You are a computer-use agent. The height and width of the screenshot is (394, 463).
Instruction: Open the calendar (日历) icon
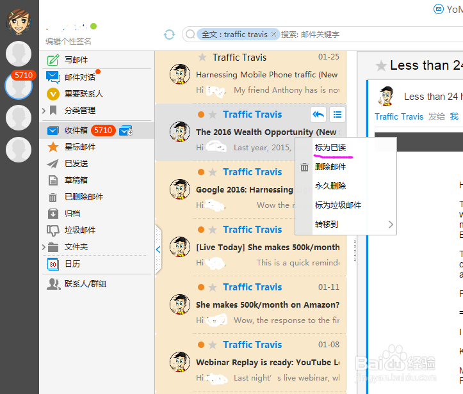pyautogui.click(x=53, y=264)
